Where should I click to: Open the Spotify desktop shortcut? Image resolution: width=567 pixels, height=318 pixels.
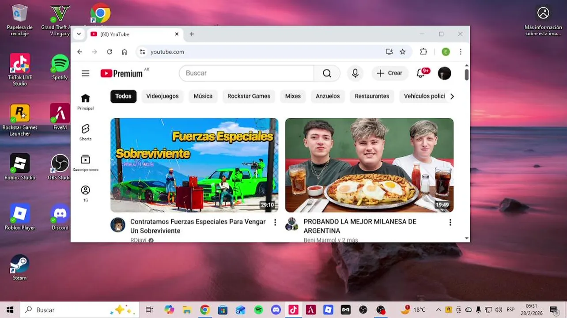click(x=60, y=67)
